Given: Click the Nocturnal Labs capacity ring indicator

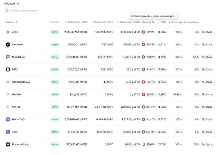Looking at the screenshot, I should (143, 144).
